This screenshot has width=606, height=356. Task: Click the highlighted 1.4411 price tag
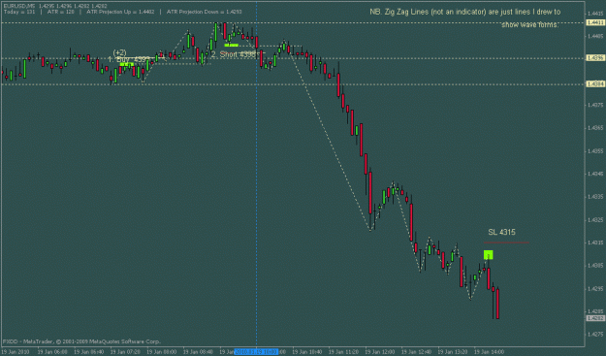click(x=595, y=23)
